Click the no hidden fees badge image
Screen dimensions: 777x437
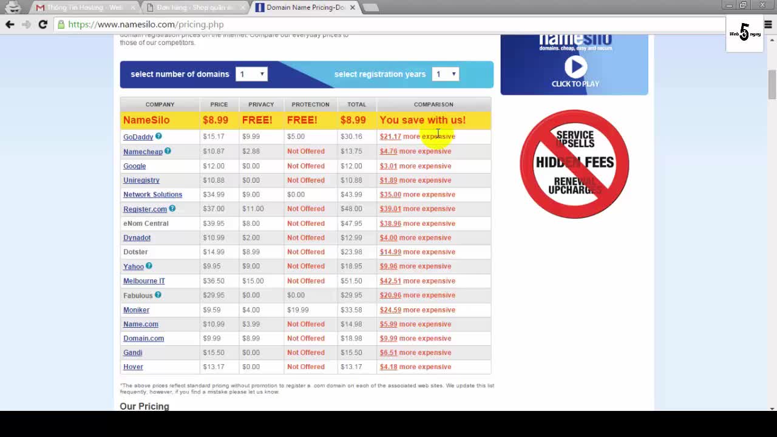[574, 164]
